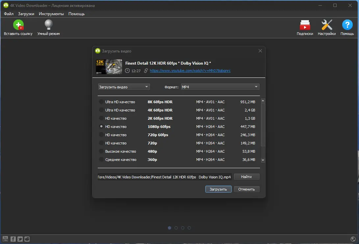Click the 12K cat video thumbnail
This screenshot has height=244, width=359.
coord(109,67)
